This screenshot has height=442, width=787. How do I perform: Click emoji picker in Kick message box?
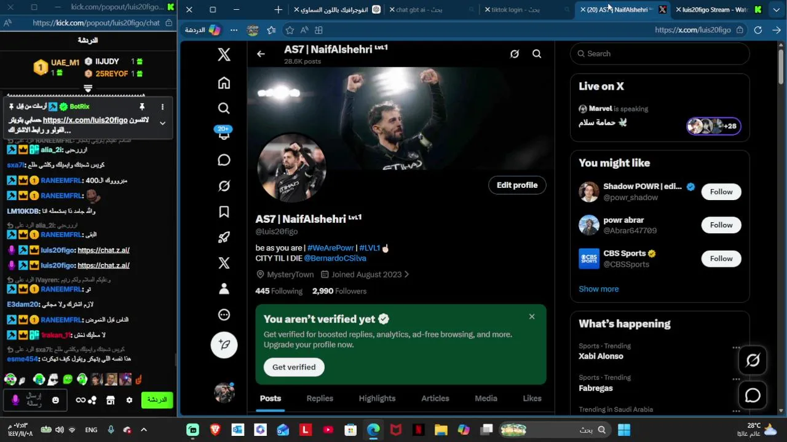click(x=55, y=400)
